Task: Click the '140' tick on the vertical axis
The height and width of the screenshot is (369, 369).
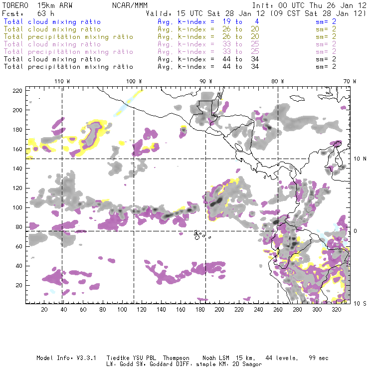Action: [x=17, y=169]
